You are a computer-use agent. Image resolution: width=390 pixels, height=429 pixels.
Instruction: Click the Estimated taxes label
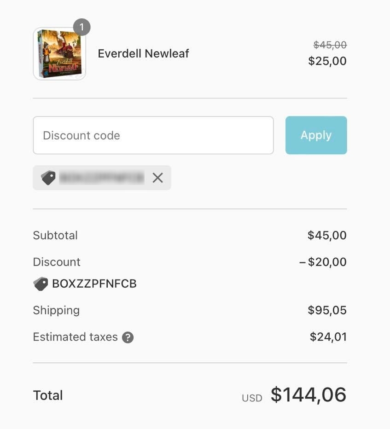(75, 337)
